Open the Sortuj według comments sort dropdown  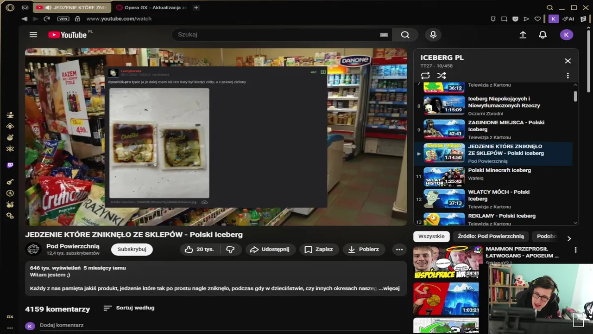(129, 308)
